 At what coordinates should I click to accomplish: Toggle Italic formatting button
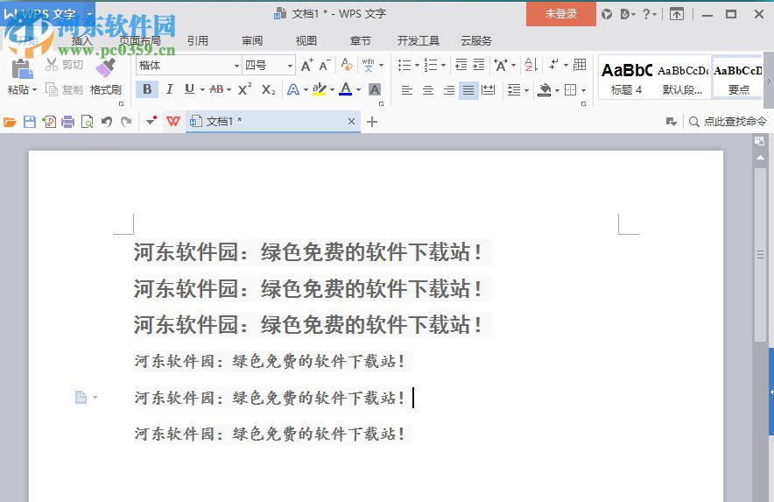tap(169, 89)
